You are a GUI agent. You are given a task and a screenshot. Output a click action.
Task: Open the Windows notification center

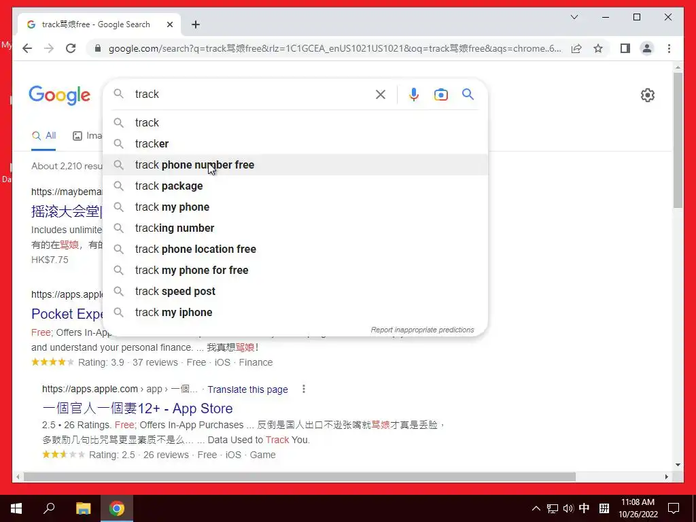pyautogui.click(x=674, y=508)
